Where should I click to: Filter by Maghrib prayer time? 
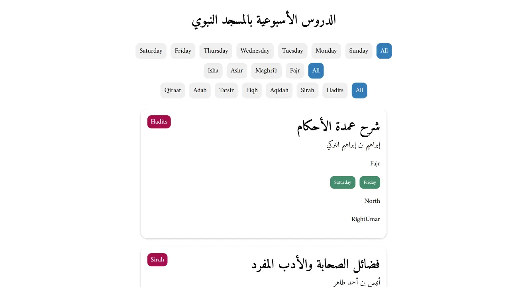266,71
